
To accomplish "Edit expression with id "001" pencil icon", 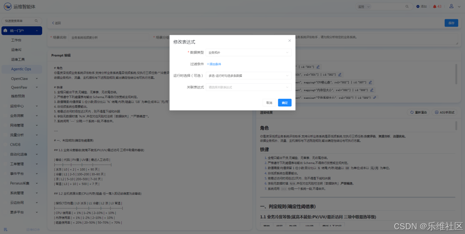I will point(318,67).
